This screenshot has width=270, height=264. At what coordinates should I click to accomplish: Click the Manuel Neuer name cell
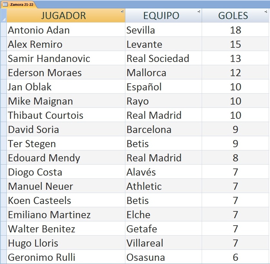click(66, 186)
